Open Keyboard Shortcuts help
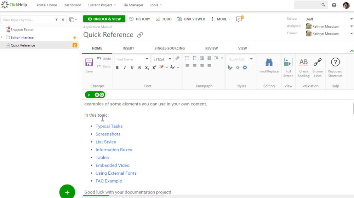The width and height of the screenshot is (354, 198). (x=335, y=68)
